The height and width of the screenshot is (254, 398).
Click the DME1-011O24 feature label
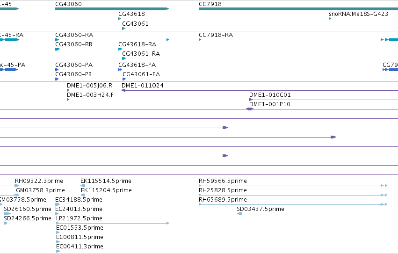click(x=142, y=86)
